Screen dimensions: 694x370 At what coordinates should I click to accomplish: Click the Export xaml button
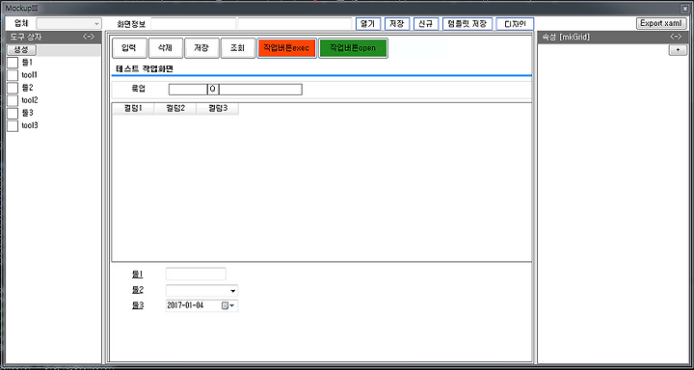[x=661, y=23]
